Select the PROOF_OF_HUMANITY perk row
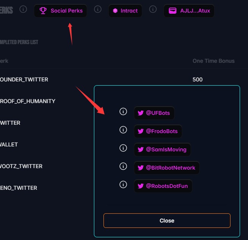The width and height of the screenshot is (248, 240). pyautogui.click(x=47, y=101)
